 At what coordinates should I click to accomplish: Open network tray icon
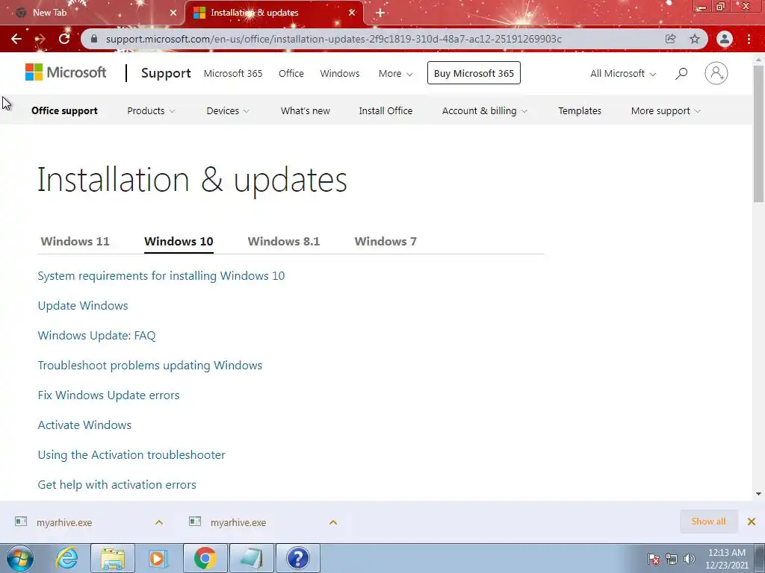point(672,559)
